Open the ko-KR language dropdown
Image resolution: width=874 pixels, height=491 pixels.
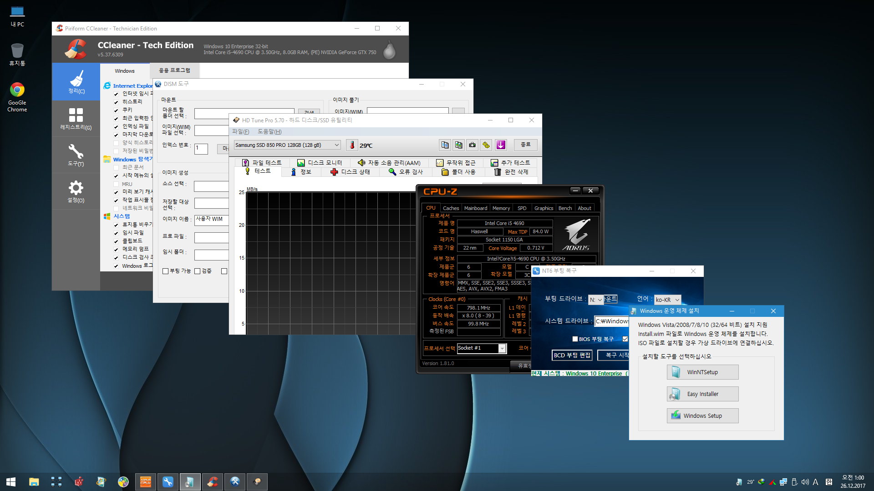coord(668,300)
